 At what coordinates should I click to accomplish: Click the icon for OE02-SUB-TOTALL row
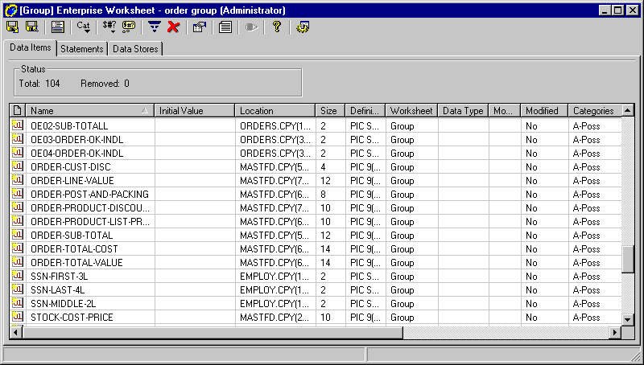click(17, 125)
